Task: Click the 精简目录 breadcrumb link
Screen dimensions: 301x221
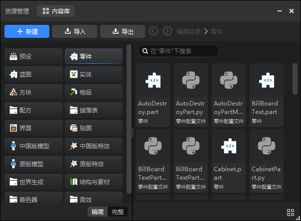Action: point(189,31)
